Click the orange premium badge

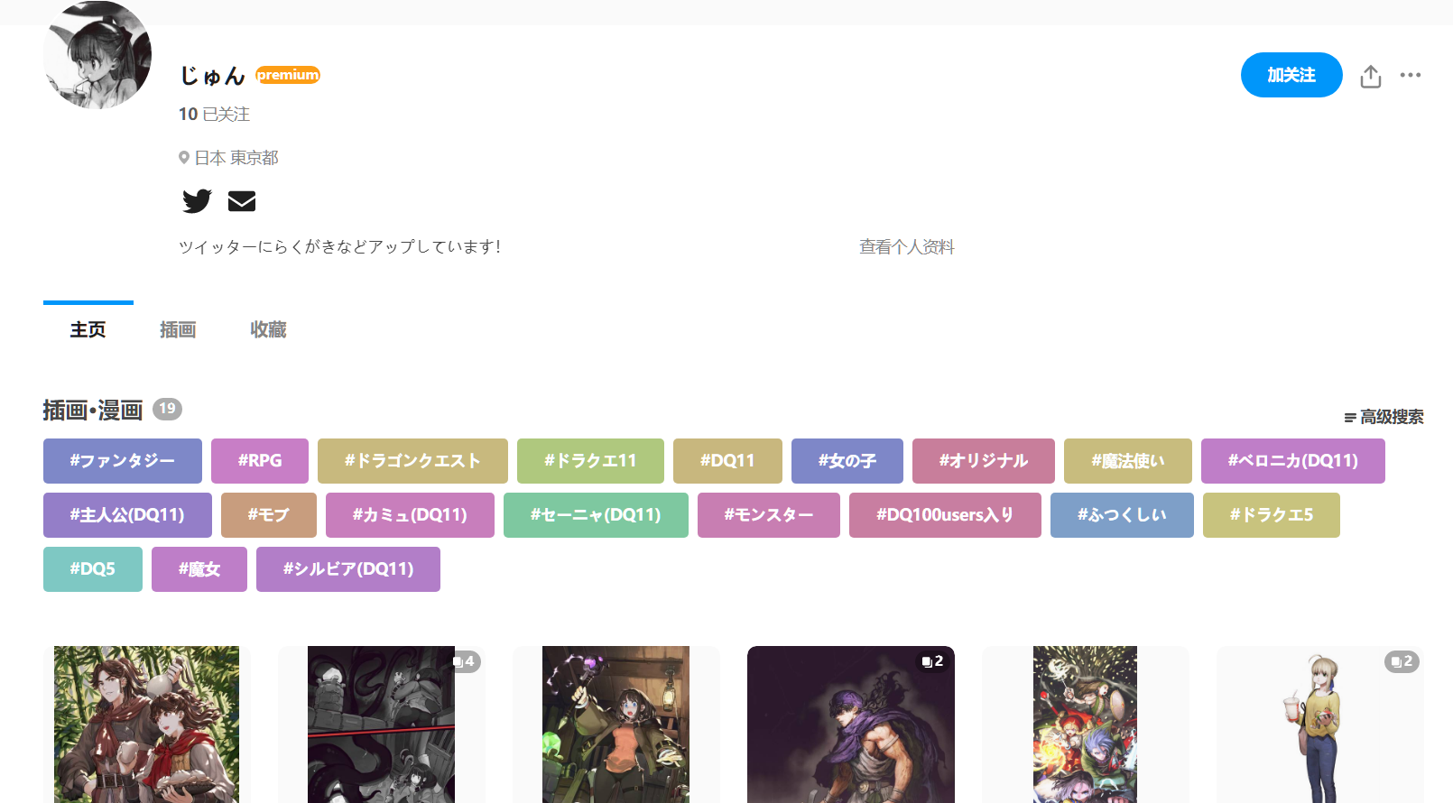(288, 75)
